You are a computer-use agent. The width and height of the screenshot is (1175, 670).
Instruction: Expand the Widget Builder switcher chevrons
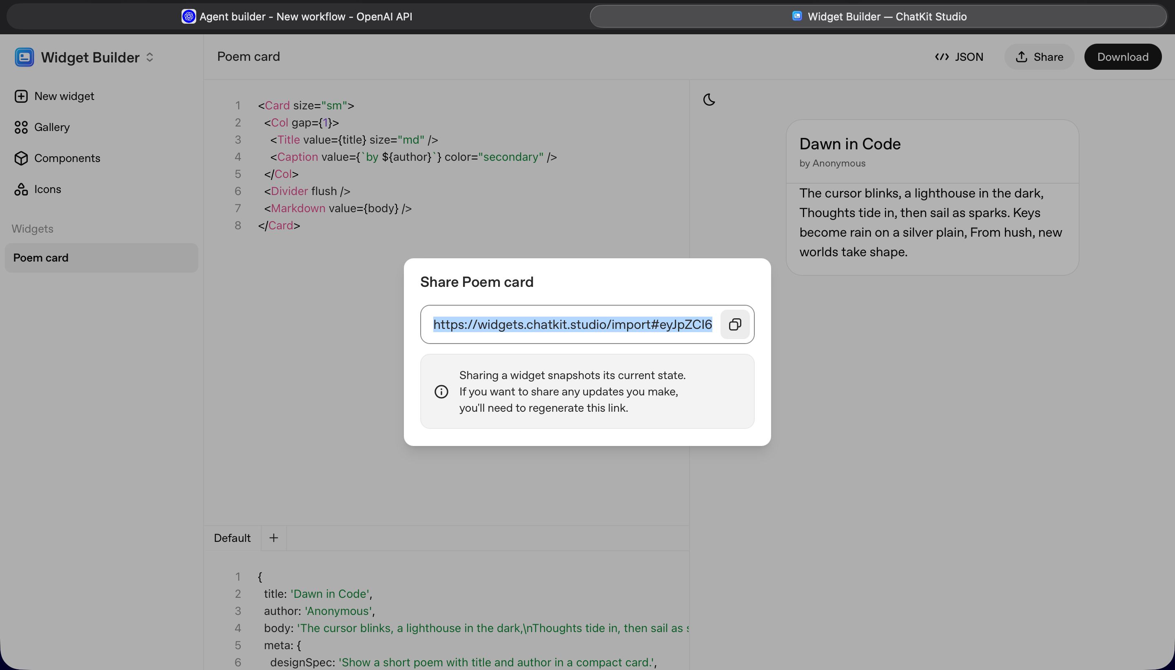[149, 57]
